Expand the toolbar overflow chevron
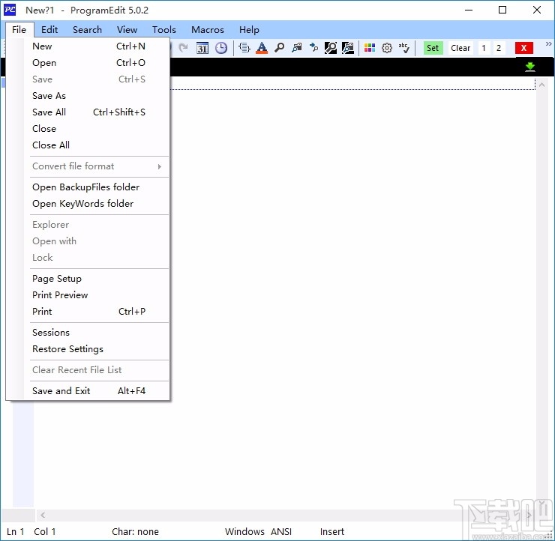 pyautogui.click(x=549, y=44)
